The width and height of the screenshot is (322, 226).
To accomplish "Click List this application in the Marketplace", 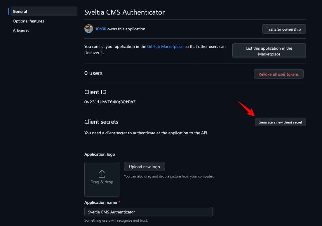I will point(269,51).
